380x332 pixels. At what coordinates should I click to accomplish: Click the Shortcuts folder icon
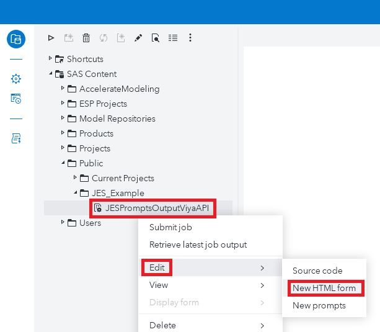(x=60, y=59)
